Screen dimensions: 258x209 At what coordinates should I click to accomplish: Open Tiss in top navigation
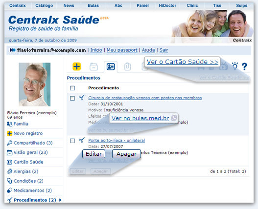tap(217, 5)
